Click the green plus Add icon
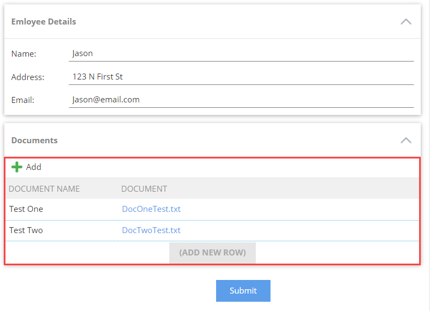Image resolution: width=430 pixels, height=311 pixels. pos(17,167)
